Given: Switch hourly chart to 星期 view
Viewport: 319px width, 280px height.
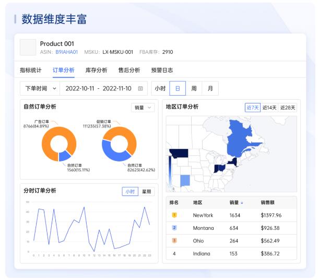Looking at the screenshot, I should [147, 192].
